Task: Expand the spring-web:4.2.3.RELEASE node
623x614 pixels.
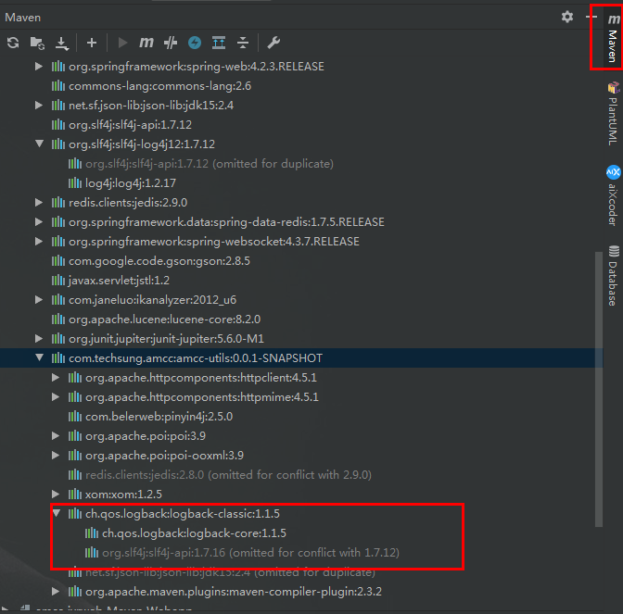Action: [39, 67]
